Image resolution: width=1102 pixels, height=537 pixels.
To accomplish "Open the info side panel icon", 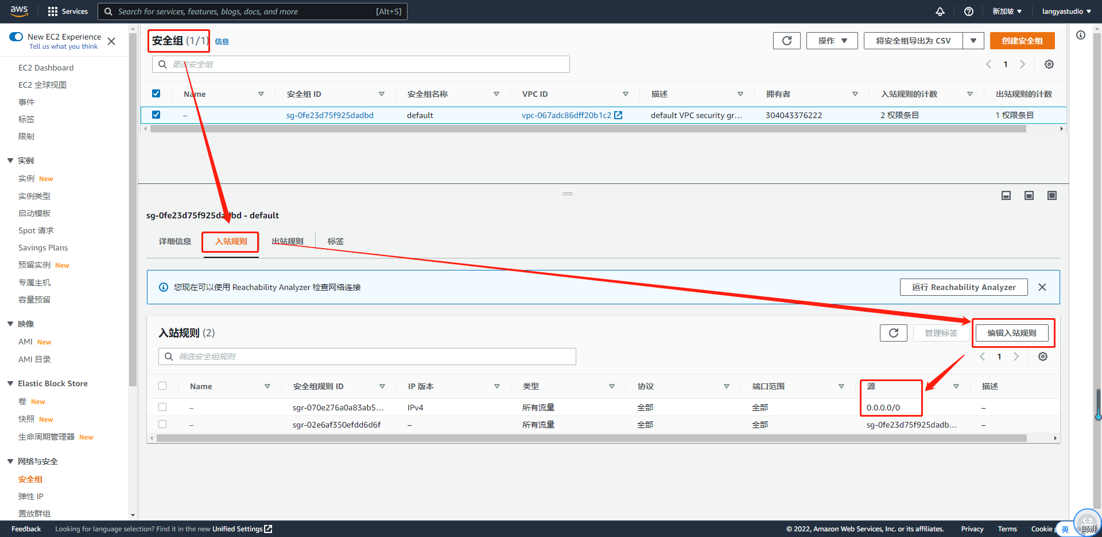I will tap(1081, 35).
